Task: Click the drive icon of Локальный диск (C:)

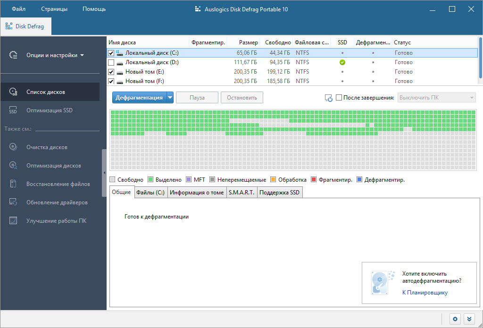Action: (x=119, y=53)
